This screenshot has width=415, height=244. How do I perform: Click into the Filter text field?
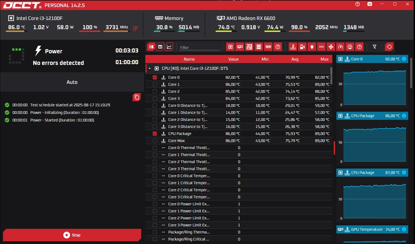point(200,47)
